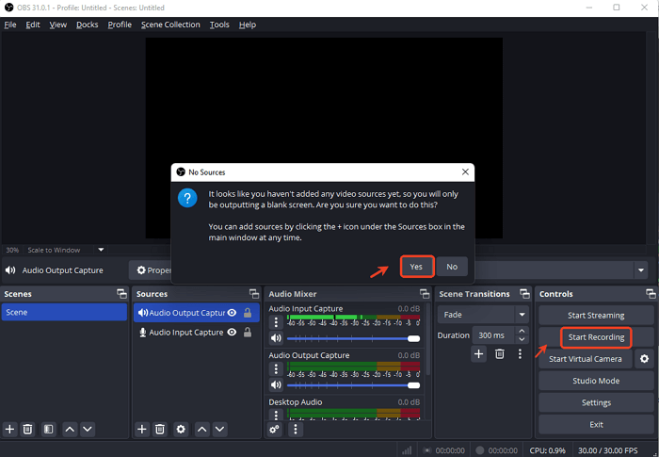The width and height of the screenshot is (659, 457).
Task: Add a new source with plus icon
Action: [142, 430]
